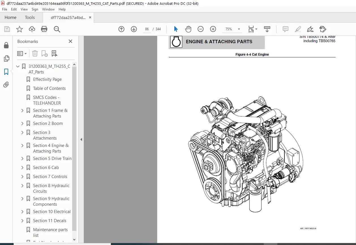Expand Section 3 Attachments bookmark

[x=22, y=133]
